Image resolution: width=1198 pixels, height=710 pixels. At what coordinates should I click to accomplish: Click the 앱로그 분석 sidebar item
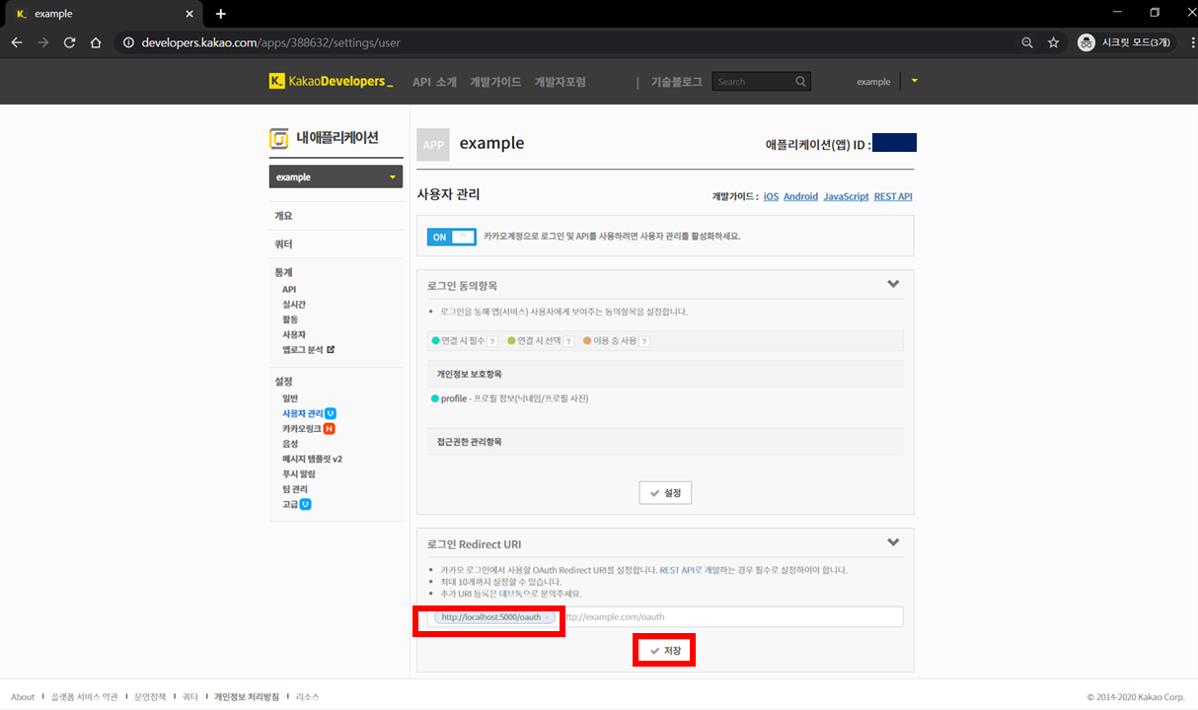click(x=303, y=349)
